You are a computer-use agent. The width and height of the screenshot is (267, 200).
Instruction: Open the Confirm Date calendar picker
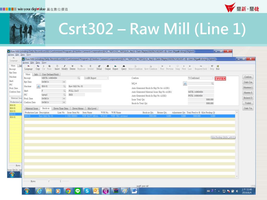(x=64, y=102)
